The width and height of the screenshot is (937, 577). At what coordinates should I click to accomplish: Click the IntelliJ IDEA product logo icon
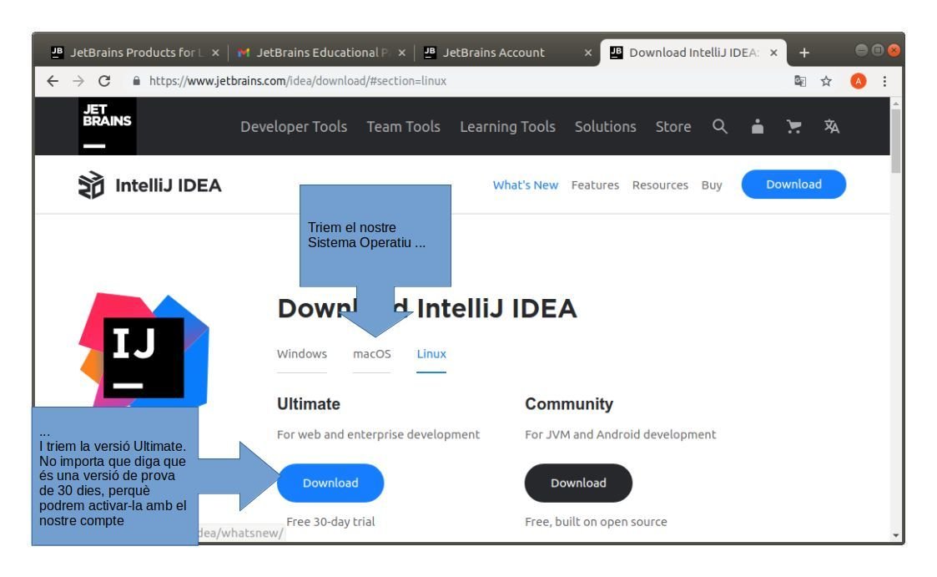[x=91, y=185]
